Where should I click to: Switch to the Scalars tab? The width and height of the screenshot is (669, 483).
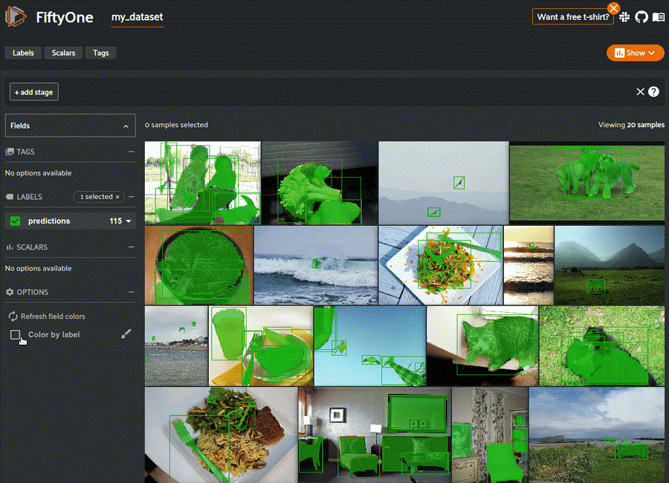(63, 53)
